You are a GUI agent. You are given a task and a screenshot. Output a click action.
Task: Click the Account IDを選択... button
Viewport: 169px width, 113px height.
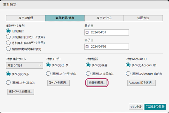coord(141,83)
